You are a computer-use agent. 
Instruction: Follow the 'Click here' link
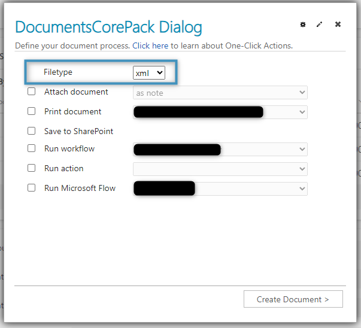[x=150, y=45]
